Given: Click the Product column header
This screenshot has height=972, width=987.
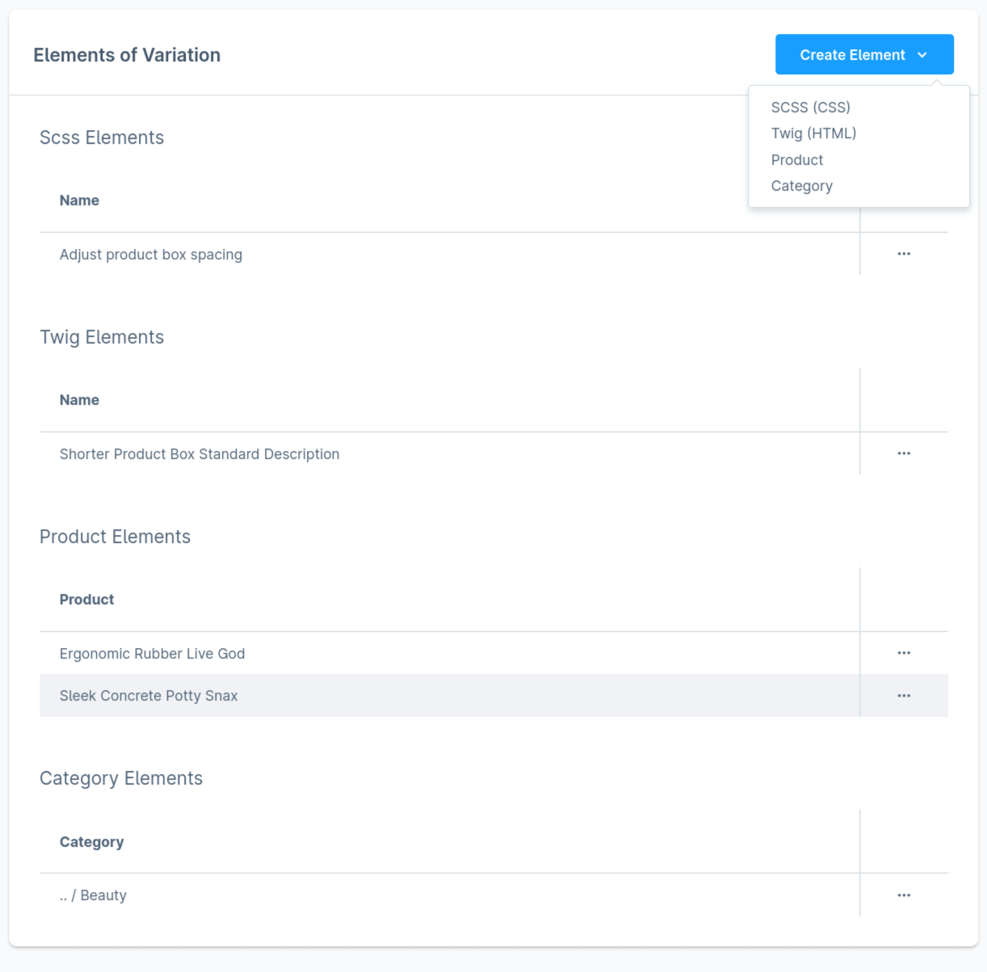Looking at the screenshot, I should (86, 600).
